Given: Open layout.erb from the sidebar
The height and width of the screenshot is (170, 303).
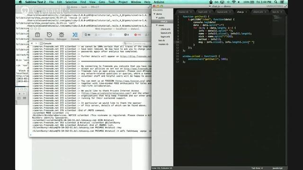Looking at the screenshot, I should pos(166,33).
